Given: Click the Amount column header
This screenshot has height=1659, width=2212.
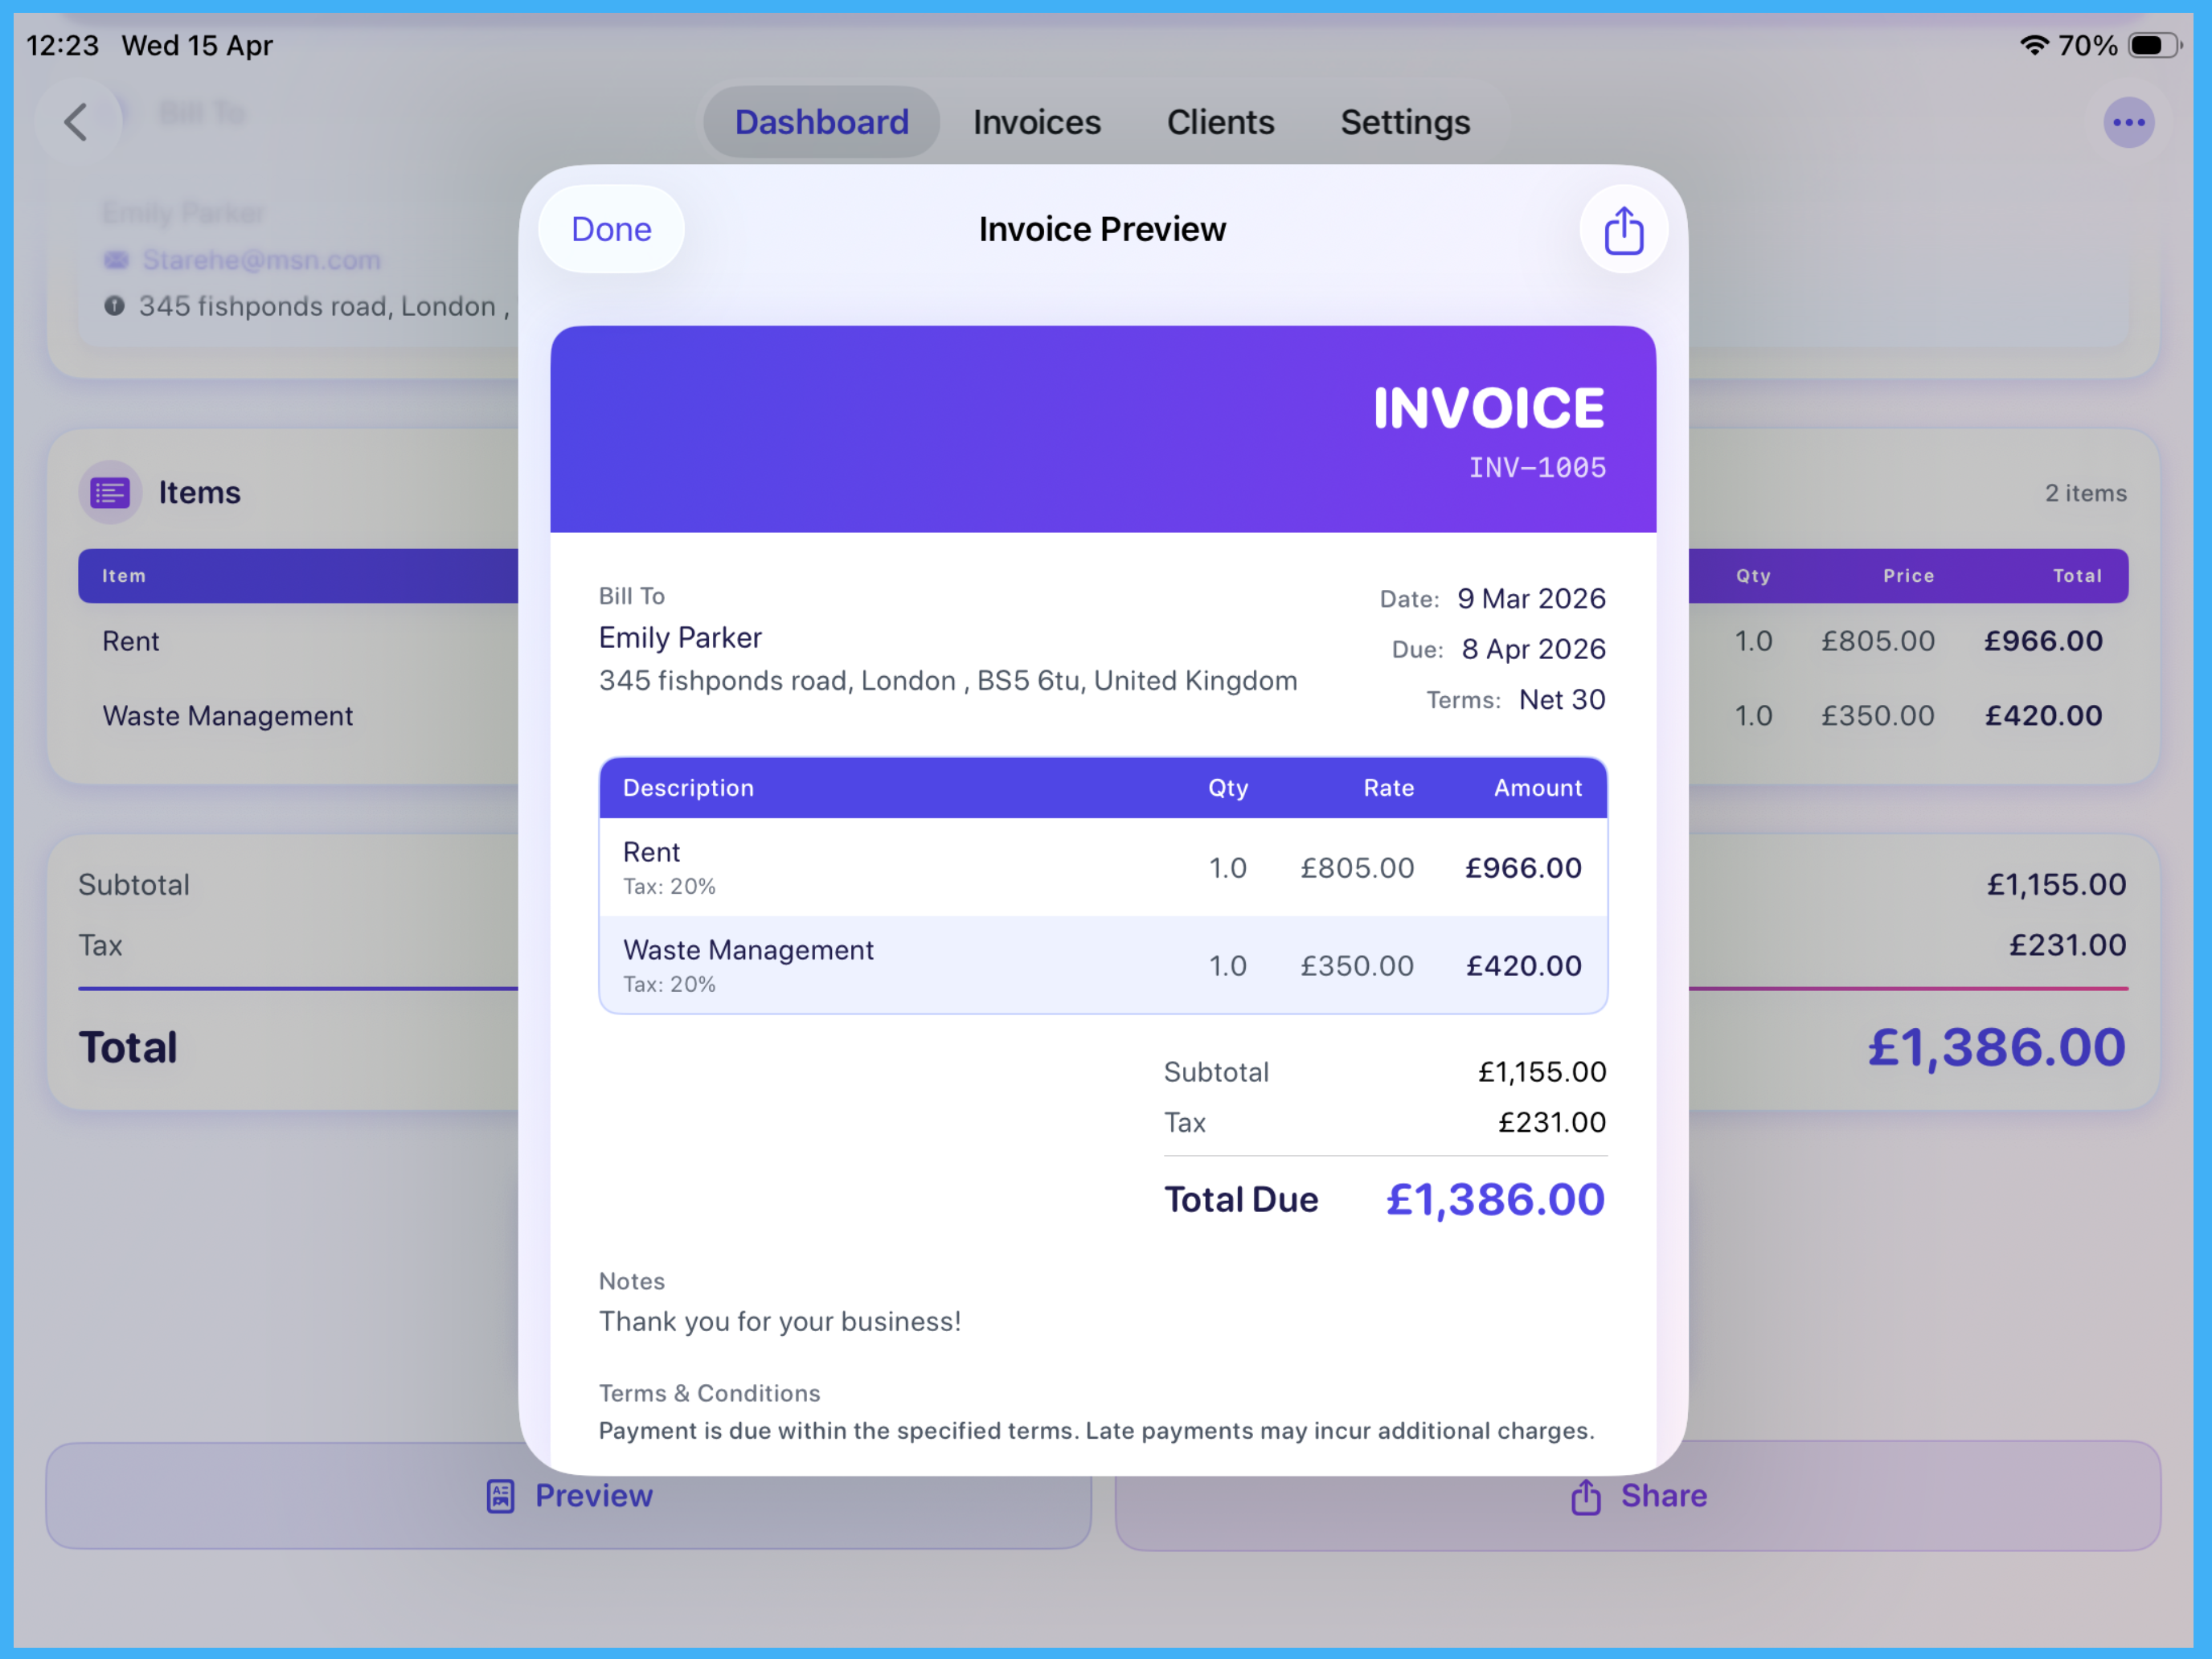Looking at the screenshot, I should point(1537,788).
